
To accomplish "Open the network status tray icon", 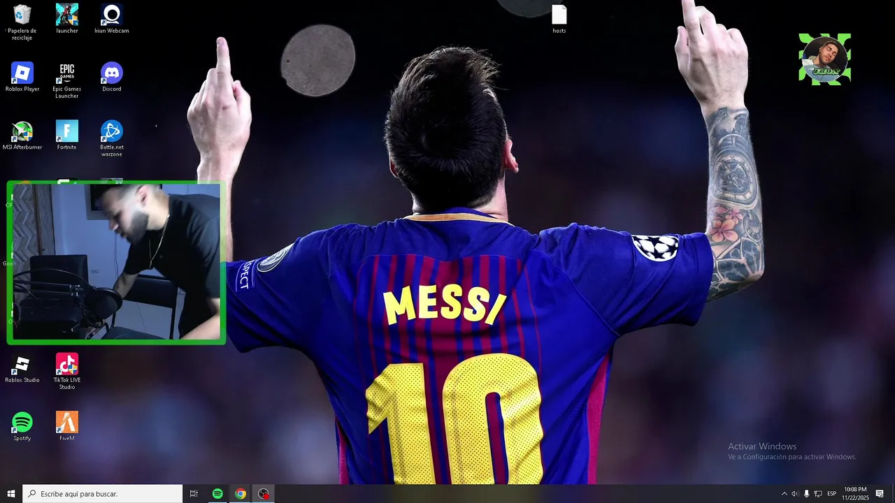I will coord(818,494).
